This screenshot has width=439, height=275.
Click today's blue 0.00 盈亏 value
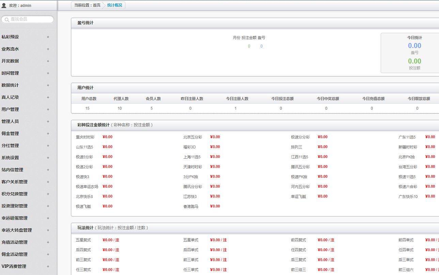[x=414, y=46]
